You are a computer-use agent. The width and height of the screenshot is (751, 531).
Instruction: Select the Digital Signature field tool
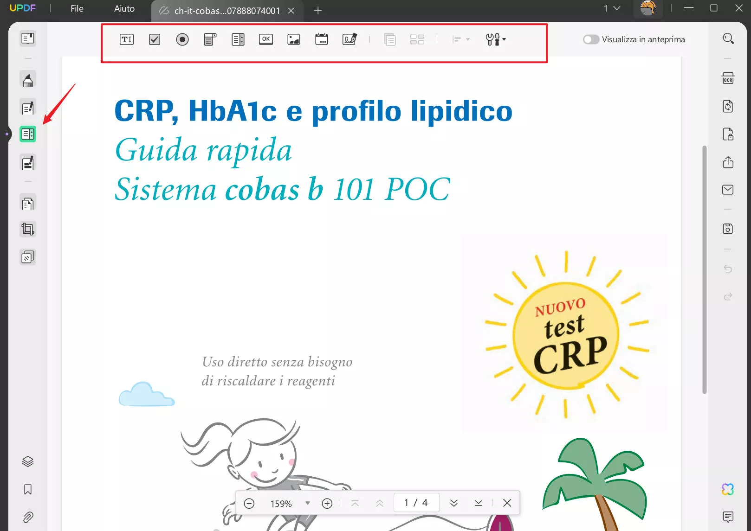(x=350, y=39)
